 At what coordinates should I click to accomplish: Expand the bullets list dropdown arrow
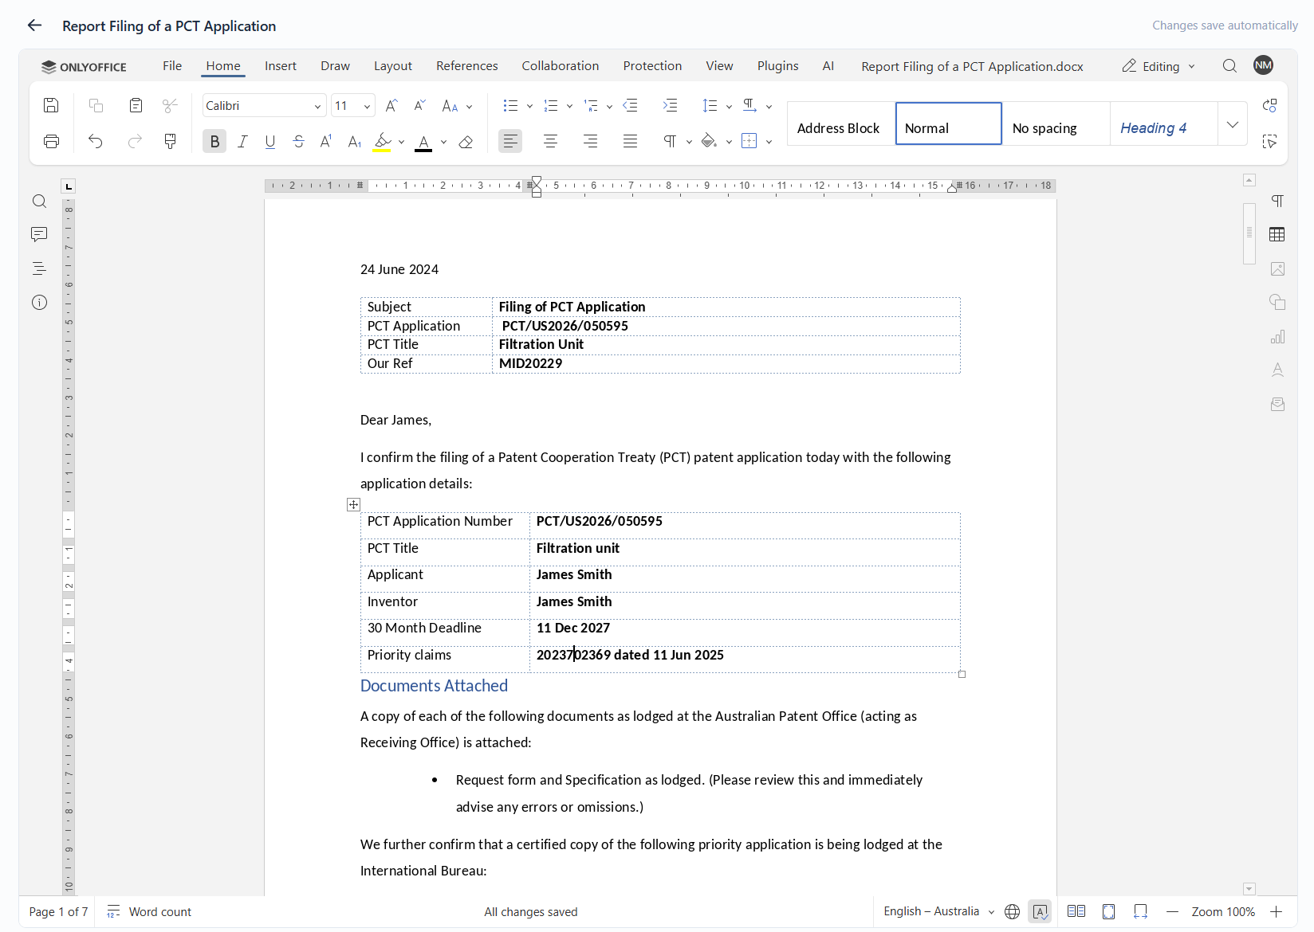pos(529,106)
